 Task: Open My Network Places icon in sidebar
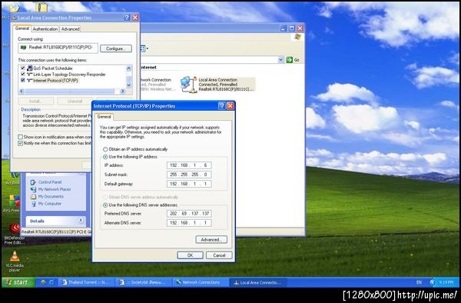click(x=33, y=189)
